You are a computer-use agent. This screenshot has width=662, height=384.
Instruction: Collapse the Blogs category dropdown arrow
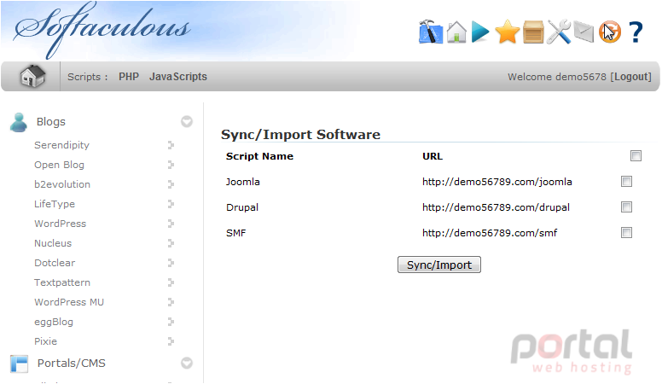tap(187, 122)
